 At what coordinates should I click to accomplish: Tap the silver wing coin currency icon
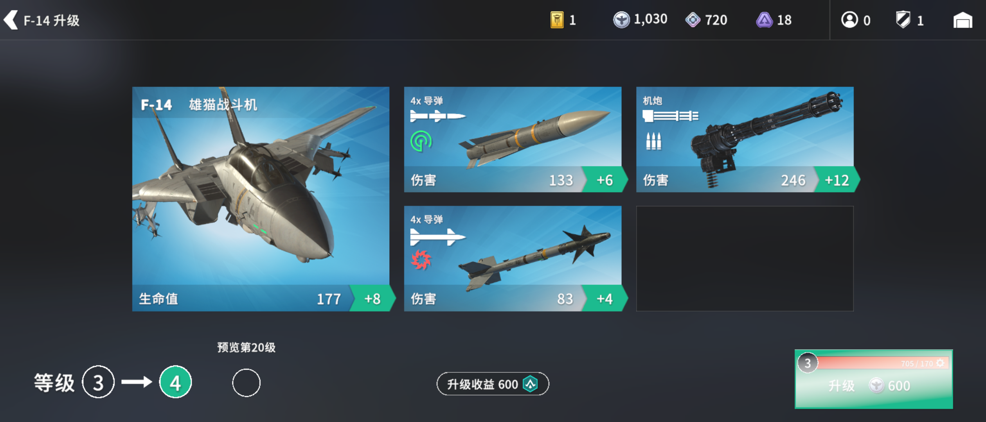pos(621,20)
